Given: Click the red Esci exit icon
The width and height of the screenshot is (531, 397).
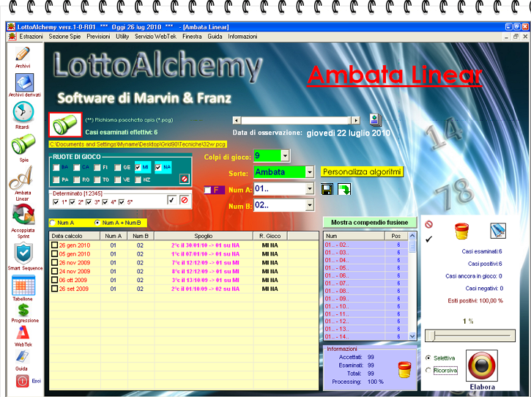Looking at the screenshot, I should (x=23, y=381).
